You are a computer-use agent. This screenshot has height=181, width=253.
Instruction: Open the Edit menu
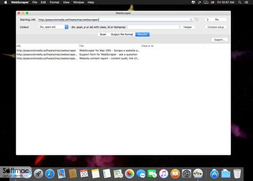[x=44, y=2]
